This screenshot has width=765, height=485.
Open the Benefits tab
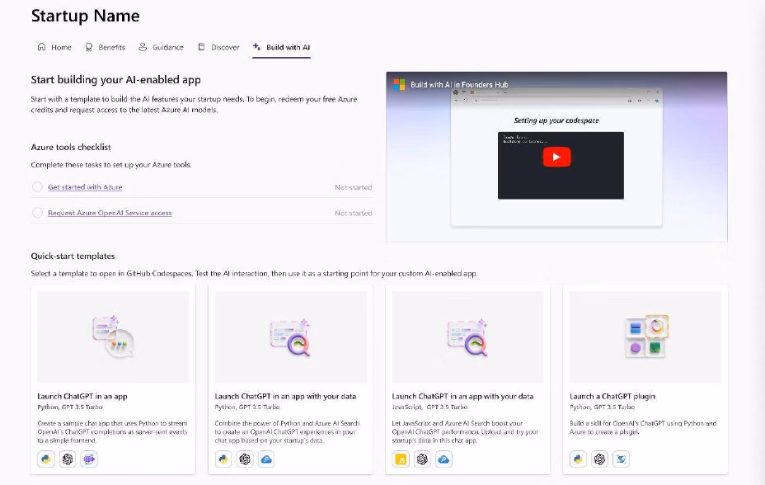pos(106,47)
